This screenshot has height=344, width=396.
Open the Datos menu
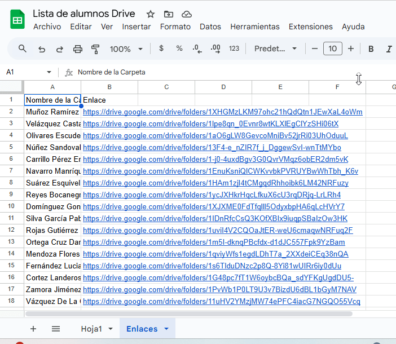click(x=210, y=27)
